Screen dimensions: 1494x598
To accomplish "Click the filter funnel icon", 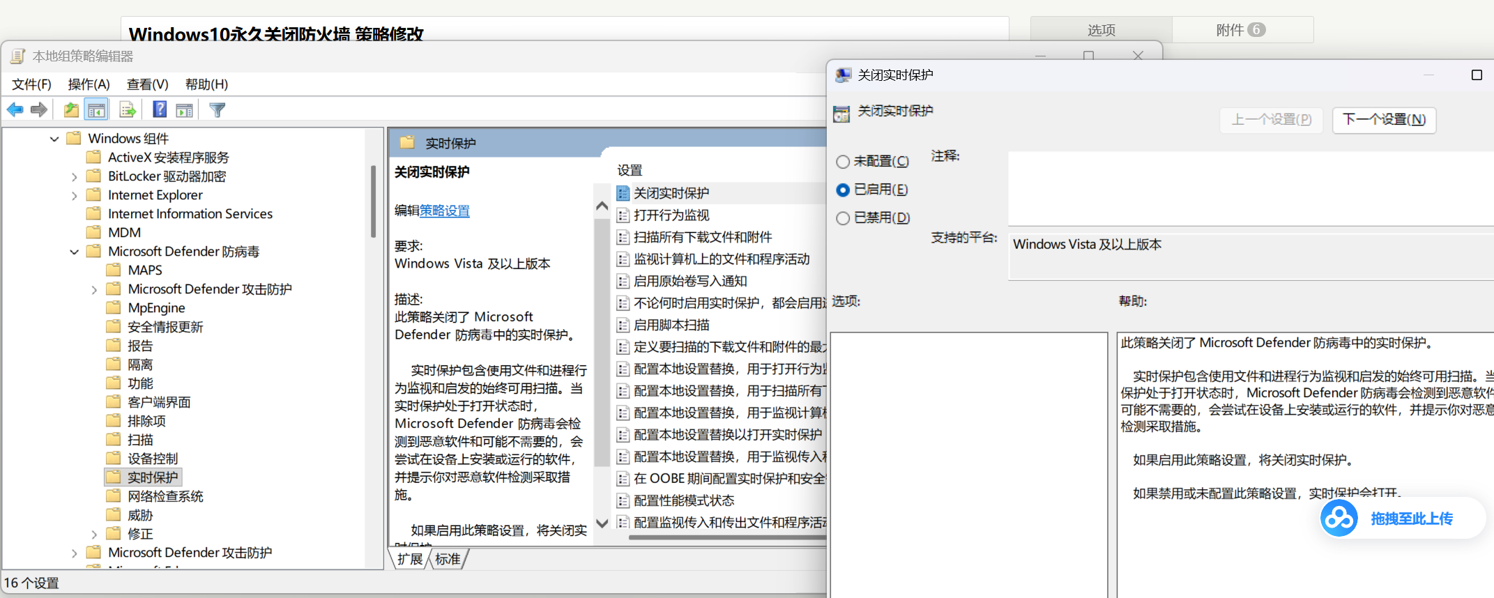I will pos(218,109).
